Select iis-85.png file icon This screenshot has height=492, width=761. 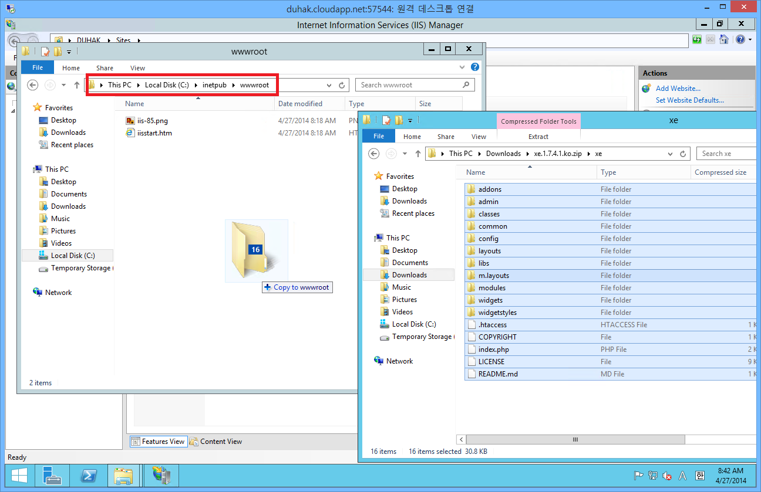pyautogui.click(x=130, y=121)
